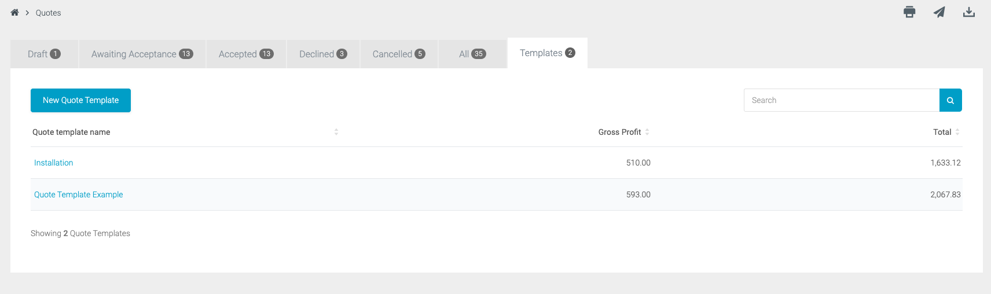Click the send paper plane icon
991x294 pixels.
pos(939,12)
